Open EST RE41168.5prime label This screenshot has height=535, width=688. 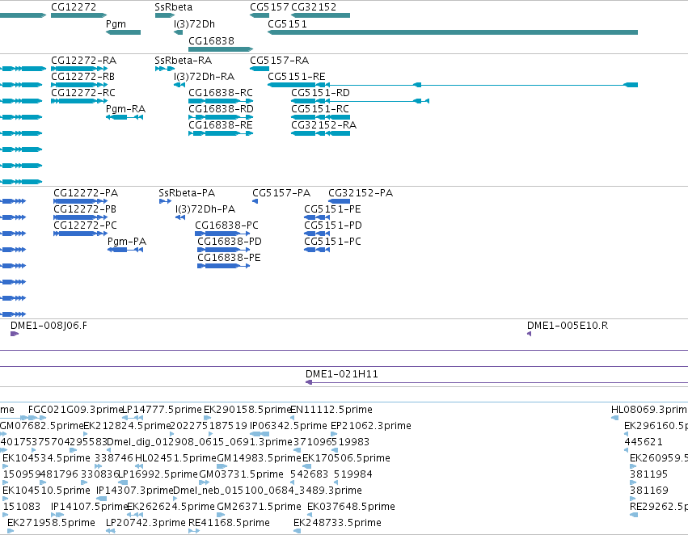(229, 523)
